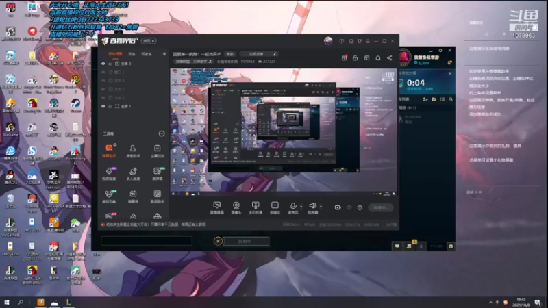Click the orange pinned app on taskbar
Screen dimensions: 548x308
tap(40, 303)
